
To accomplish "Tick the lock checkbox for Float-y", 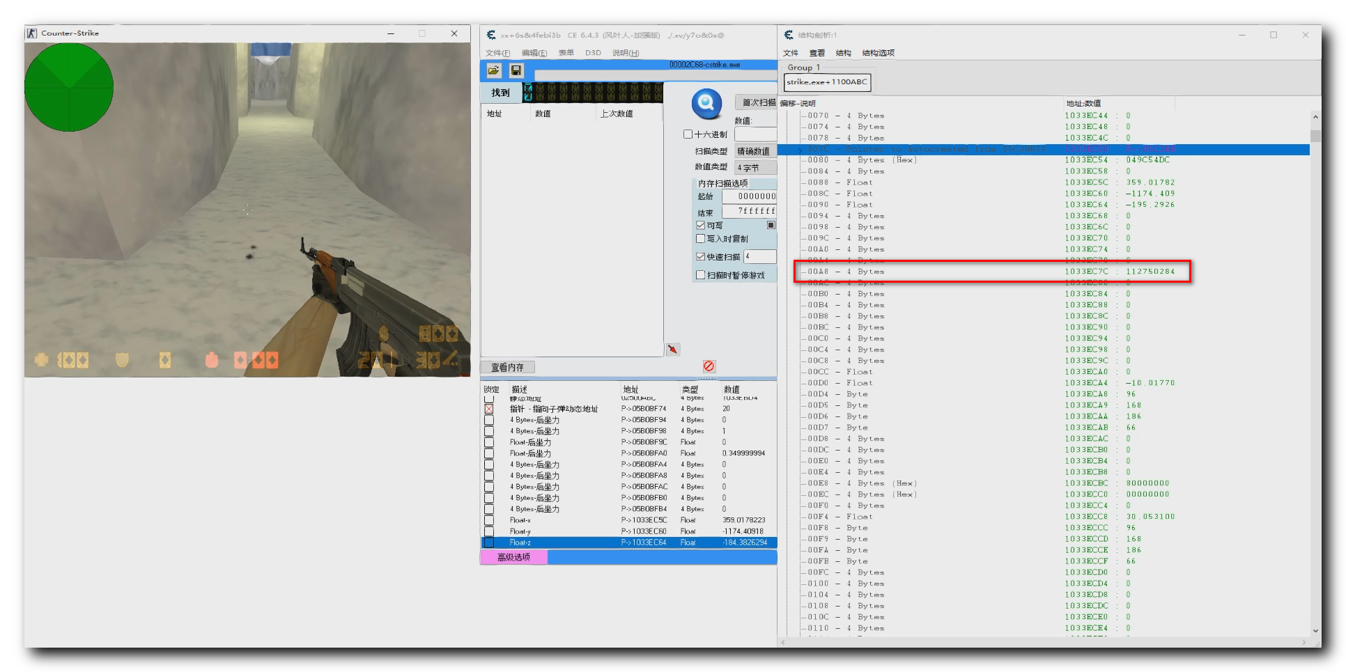I will [x=489, y=531].
